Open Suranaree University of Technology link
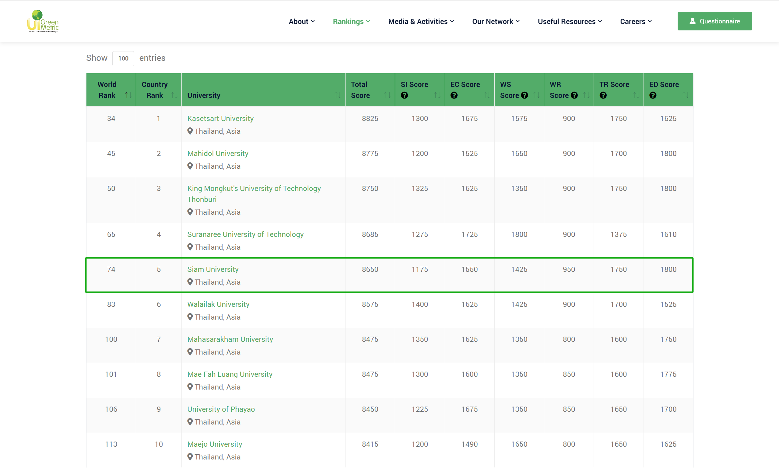The height and width of the screenshot is (468, 779). coord(245,234)
